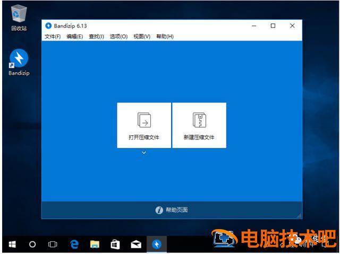Open the 编辑(E) menu
340x254 pixels.
[x=74, y=37]
